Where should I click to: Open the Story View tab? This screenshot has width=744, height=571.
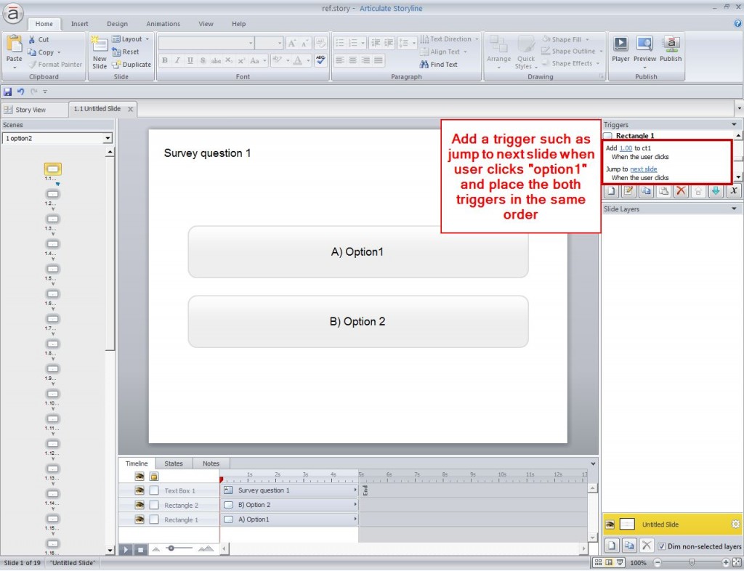pos(31,110)
